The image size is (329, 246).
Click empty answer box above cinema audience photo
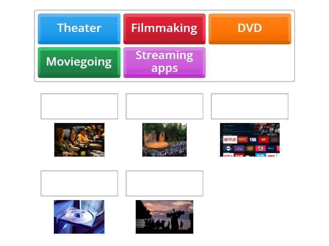pos(79,106)
